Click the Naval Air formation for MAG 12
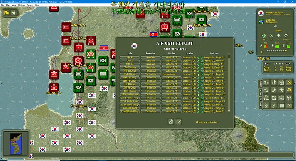296x161 pixels. pos(151,64)
